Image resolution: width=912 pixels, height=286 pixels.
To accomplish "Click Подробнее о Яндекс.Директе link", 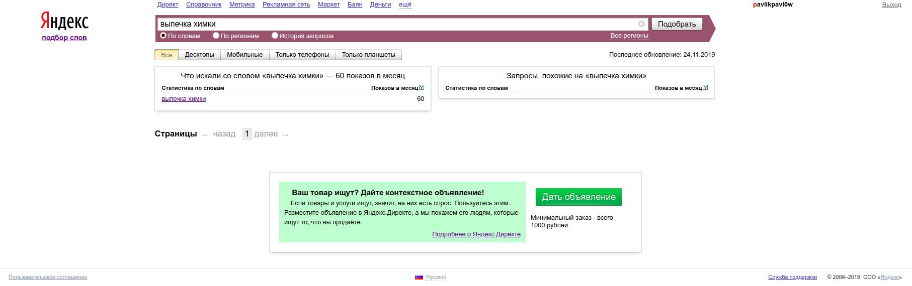I will point(476,234).
